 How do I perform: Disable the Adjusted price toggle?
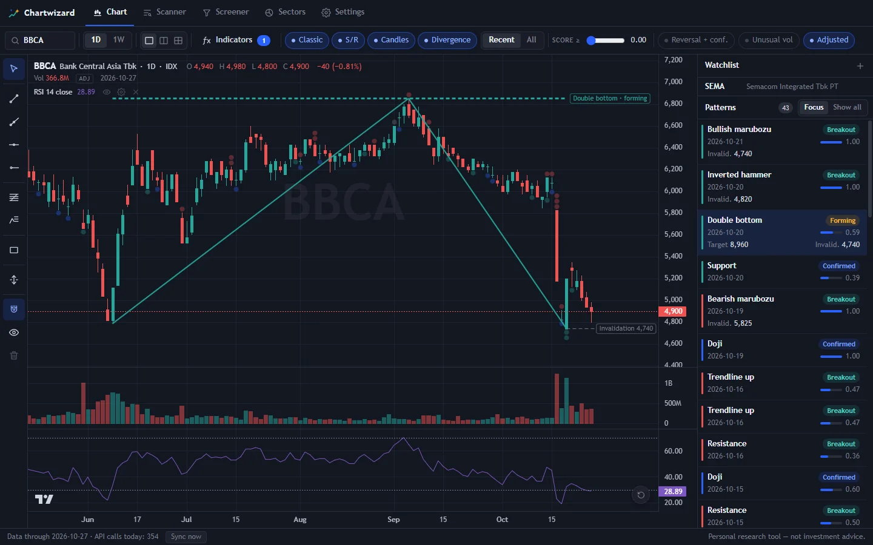[x=829, y=40]
